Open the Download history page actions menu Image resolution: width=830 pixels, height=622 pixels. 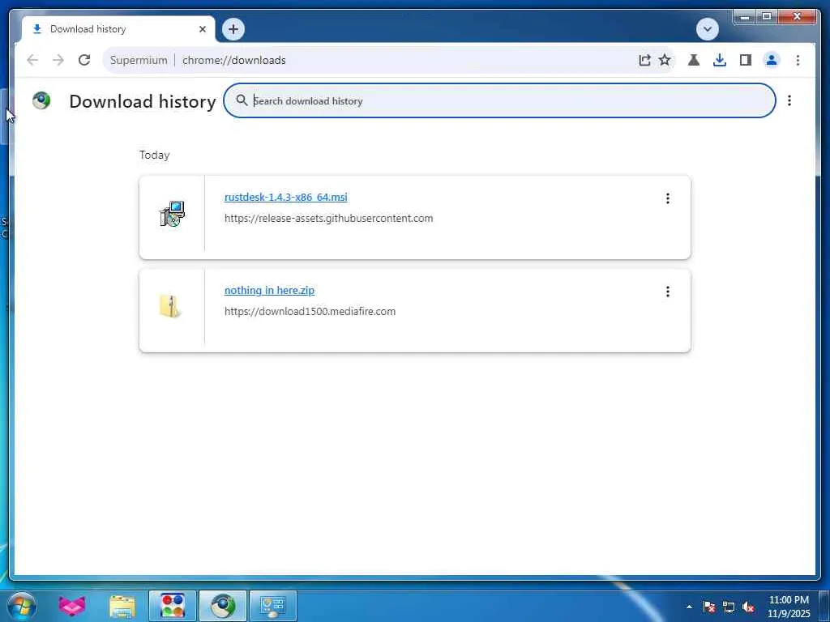point(789,100)
